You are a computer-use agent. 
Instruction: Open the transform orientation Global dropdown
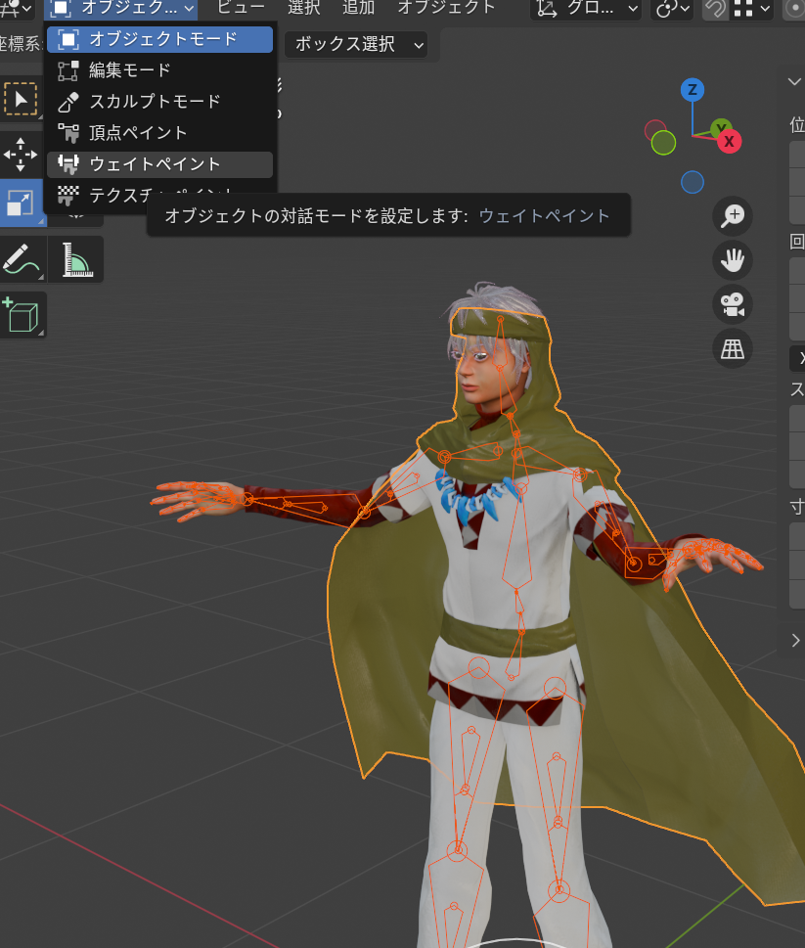tap(586, 9)
